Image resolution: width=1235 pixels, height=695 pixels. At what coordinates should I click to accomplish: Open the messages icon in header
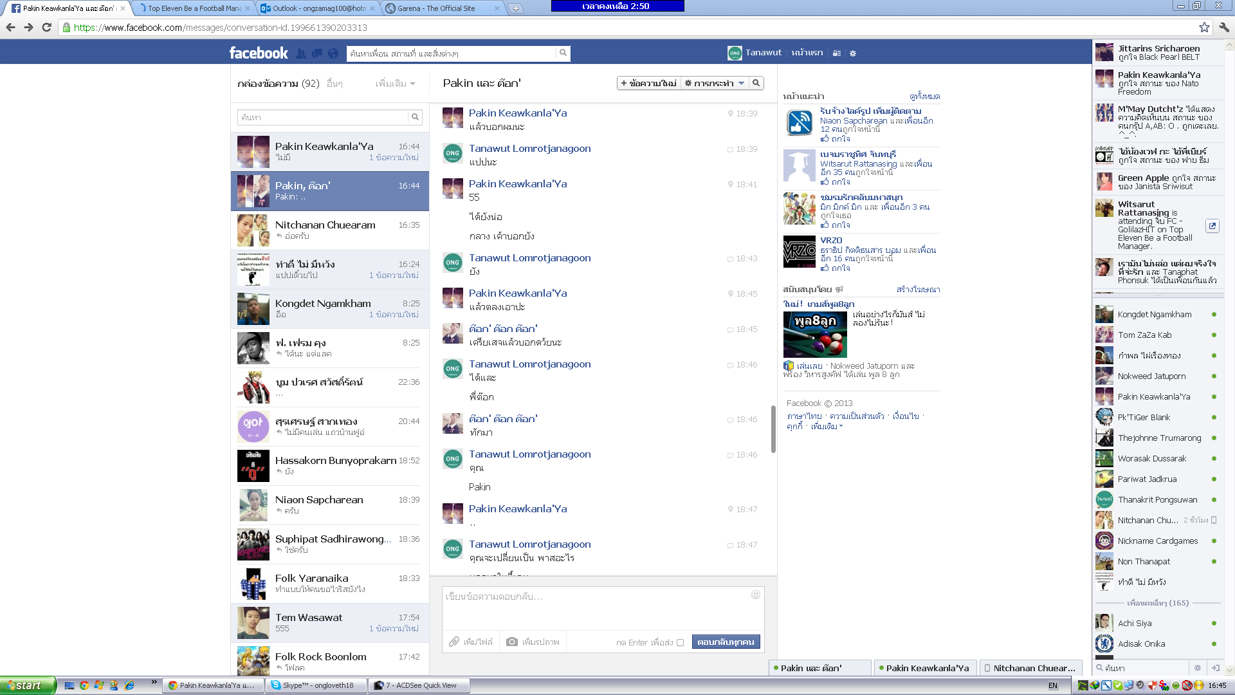tap(317, 53)
